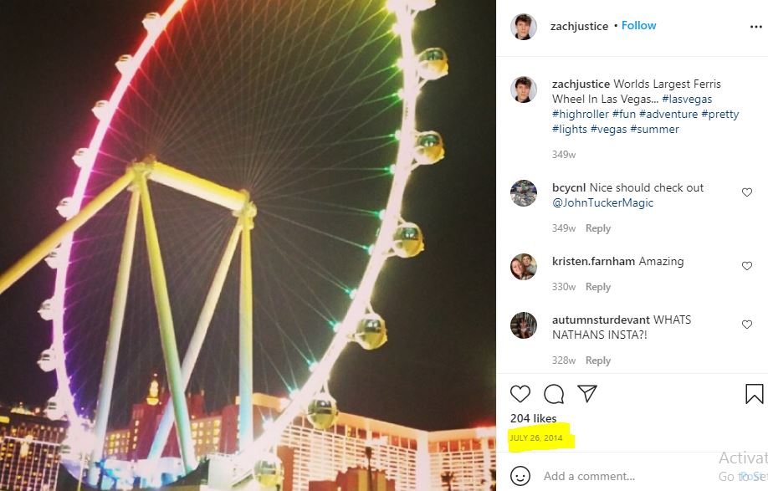Like the post with the heart icon

tap(520, 394)
